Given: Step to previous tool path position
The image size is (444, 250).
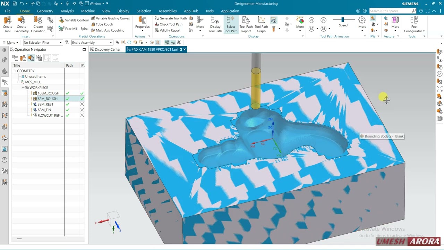Looking at the screenshot, I should (311, 29).
